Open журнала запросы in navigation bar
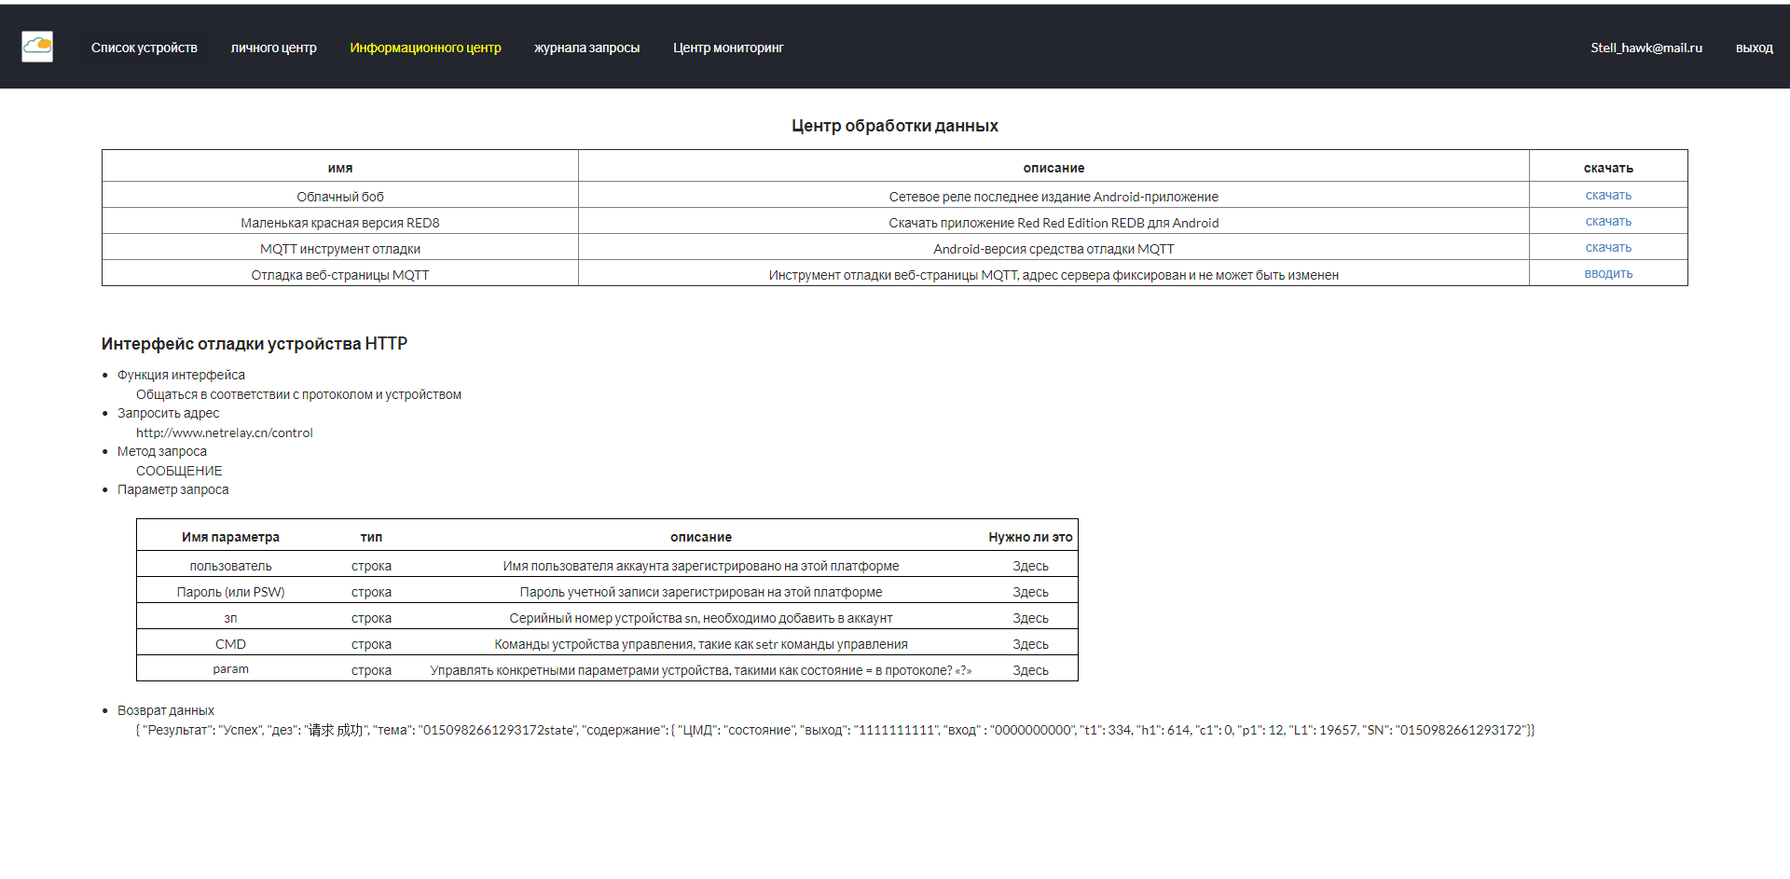 tap(586, 48)
